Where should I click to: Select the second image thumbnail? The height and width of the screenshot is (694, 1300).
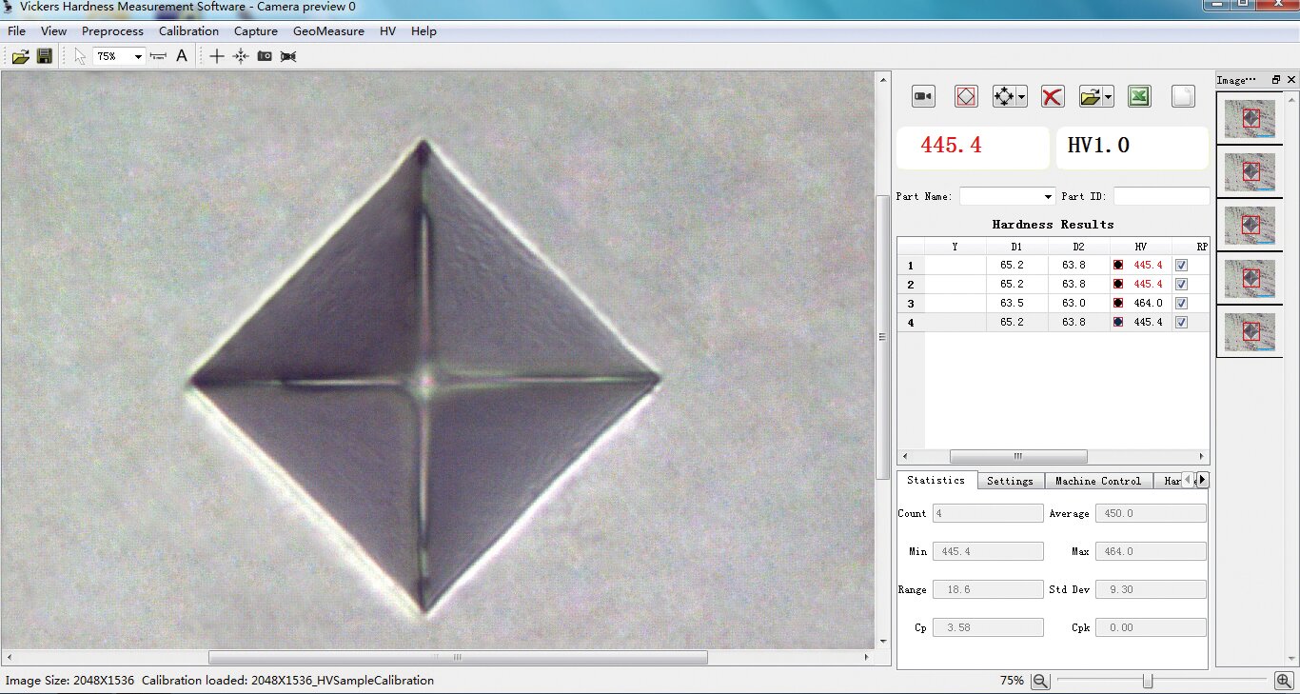[x=1250, y=172]
